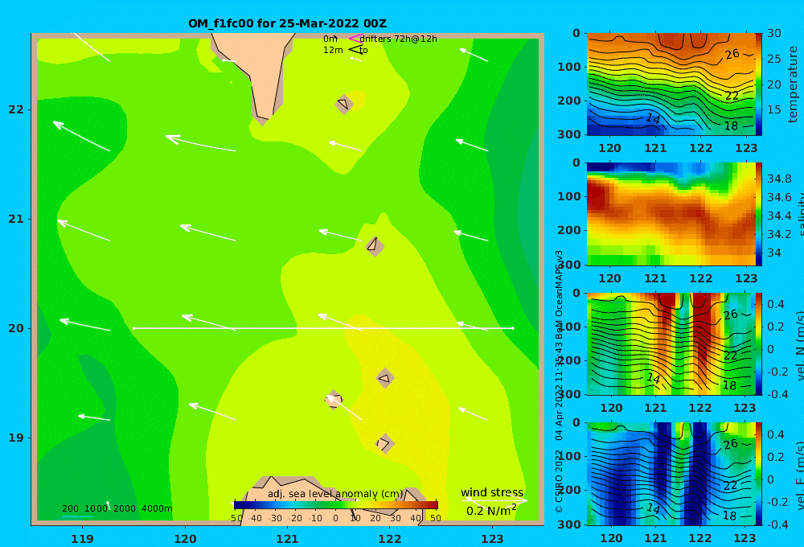
Task: Click the salinity depth section plot
Action: (671, 214)
